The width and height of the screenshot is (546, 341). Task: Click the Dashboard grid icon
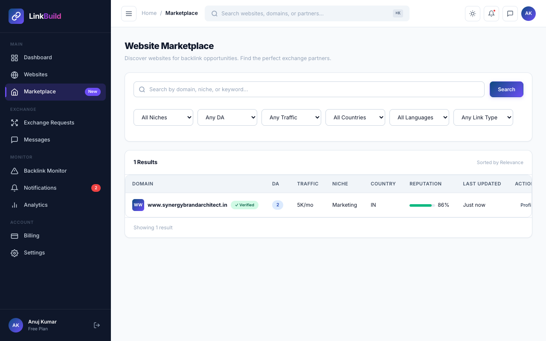(15, 58)
